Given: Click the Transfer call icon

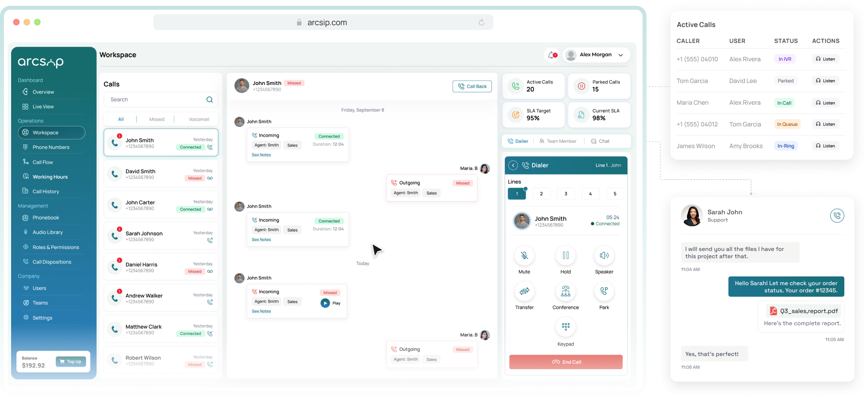Looking at the screenshot, I should coord(525,291).
